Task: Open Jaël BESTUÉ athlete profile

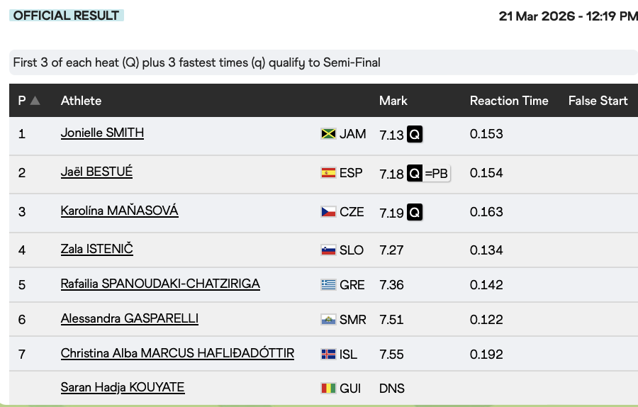Action: pyautogui.click(x=96, y=172)
